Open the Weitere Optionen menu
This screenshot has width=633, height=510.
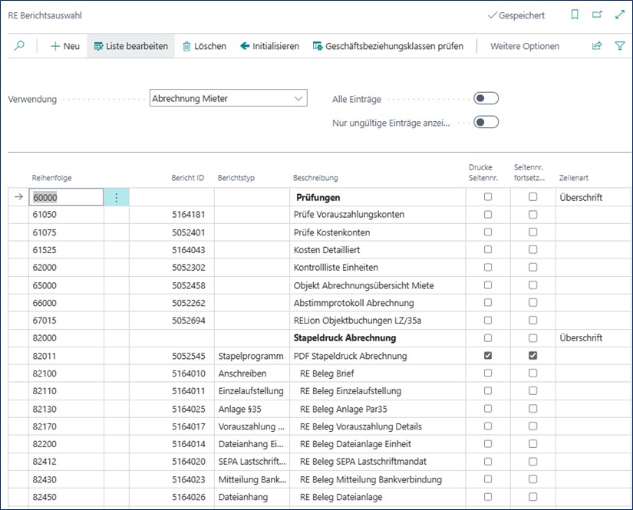point(525,46)
